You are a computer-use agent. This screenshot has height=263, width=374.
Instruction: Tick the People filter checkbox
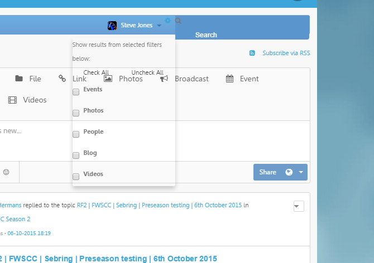76,134
